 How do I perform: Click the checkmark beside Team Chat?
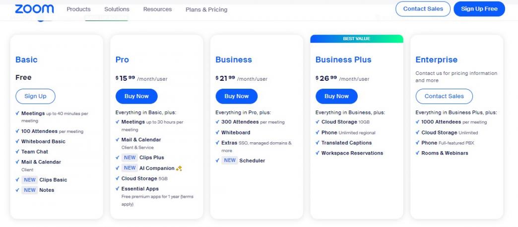17,152
